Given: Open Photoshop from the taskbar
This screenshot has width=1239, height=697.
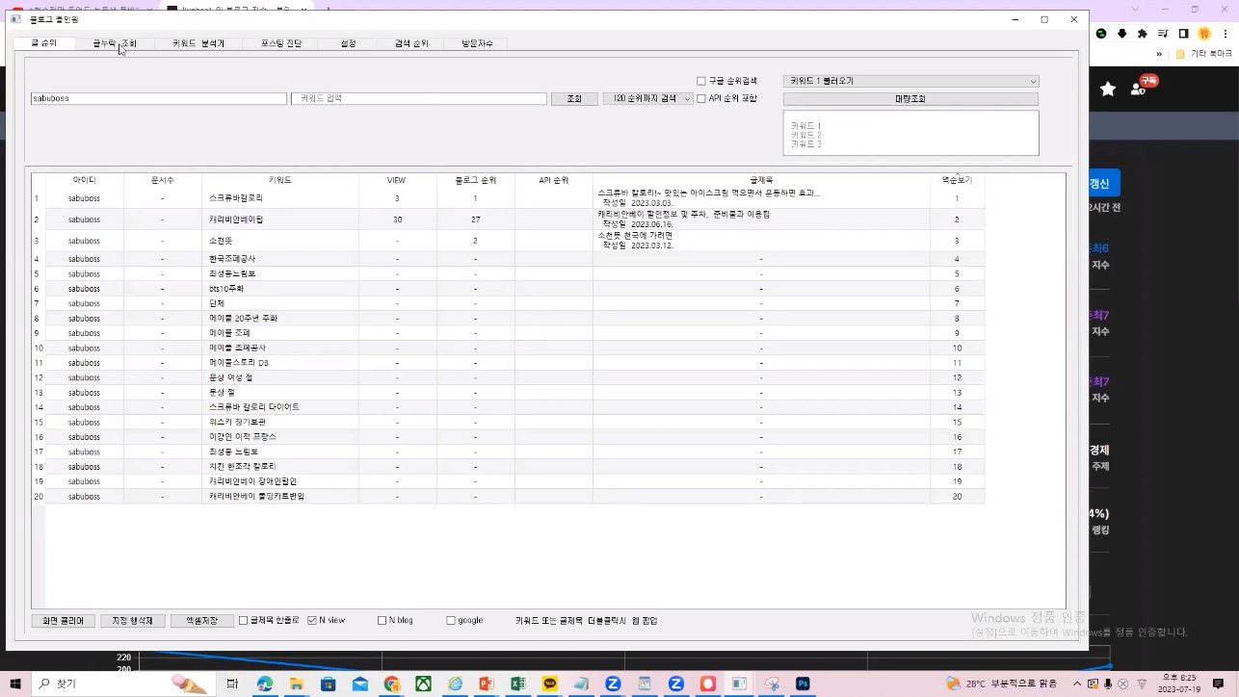Looking at the screenshot, I should [x=803, y=684].
